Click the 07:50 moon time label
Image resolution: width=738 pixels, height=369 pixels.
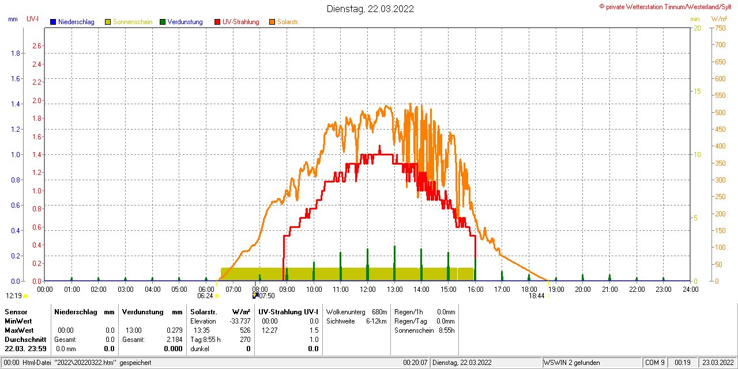tap(267, 296)
